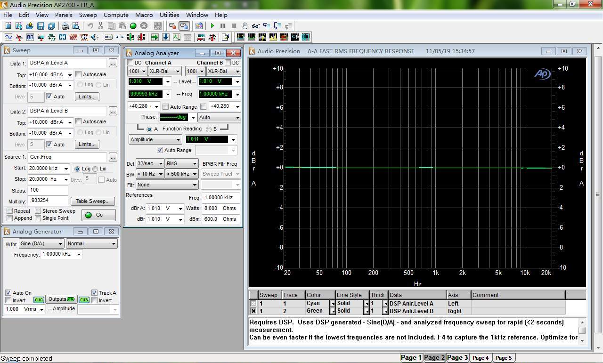Viewport: 603px width, 363px height.
Task: Toggle Auto On checkbox in Analog Generator
Action: click(x=8, y=293)
